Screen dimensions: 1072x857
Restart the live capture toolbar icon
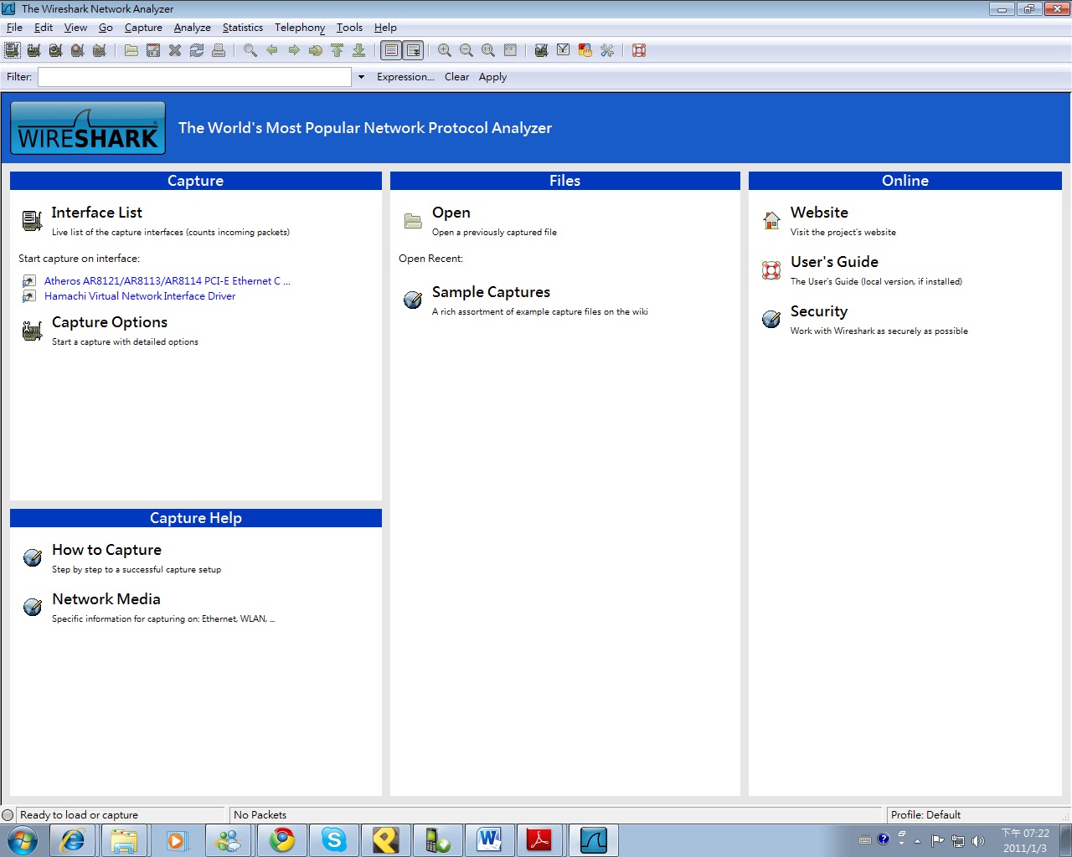100,50
